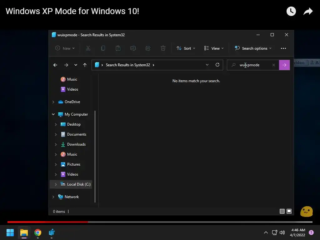
Task: Show hidden tray icons
Action: pyautogui.click(x=266, y=232)
